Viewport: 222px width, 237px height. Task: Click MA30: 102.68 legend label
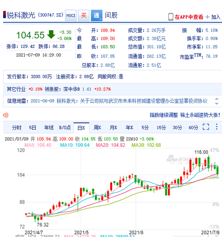pyautogui.click(x=146, y=145)
